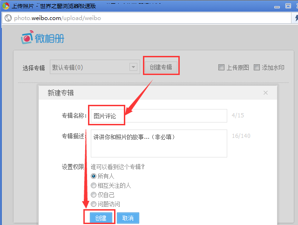
Task: Maximize the browser window
Action: tap(288, 6)
